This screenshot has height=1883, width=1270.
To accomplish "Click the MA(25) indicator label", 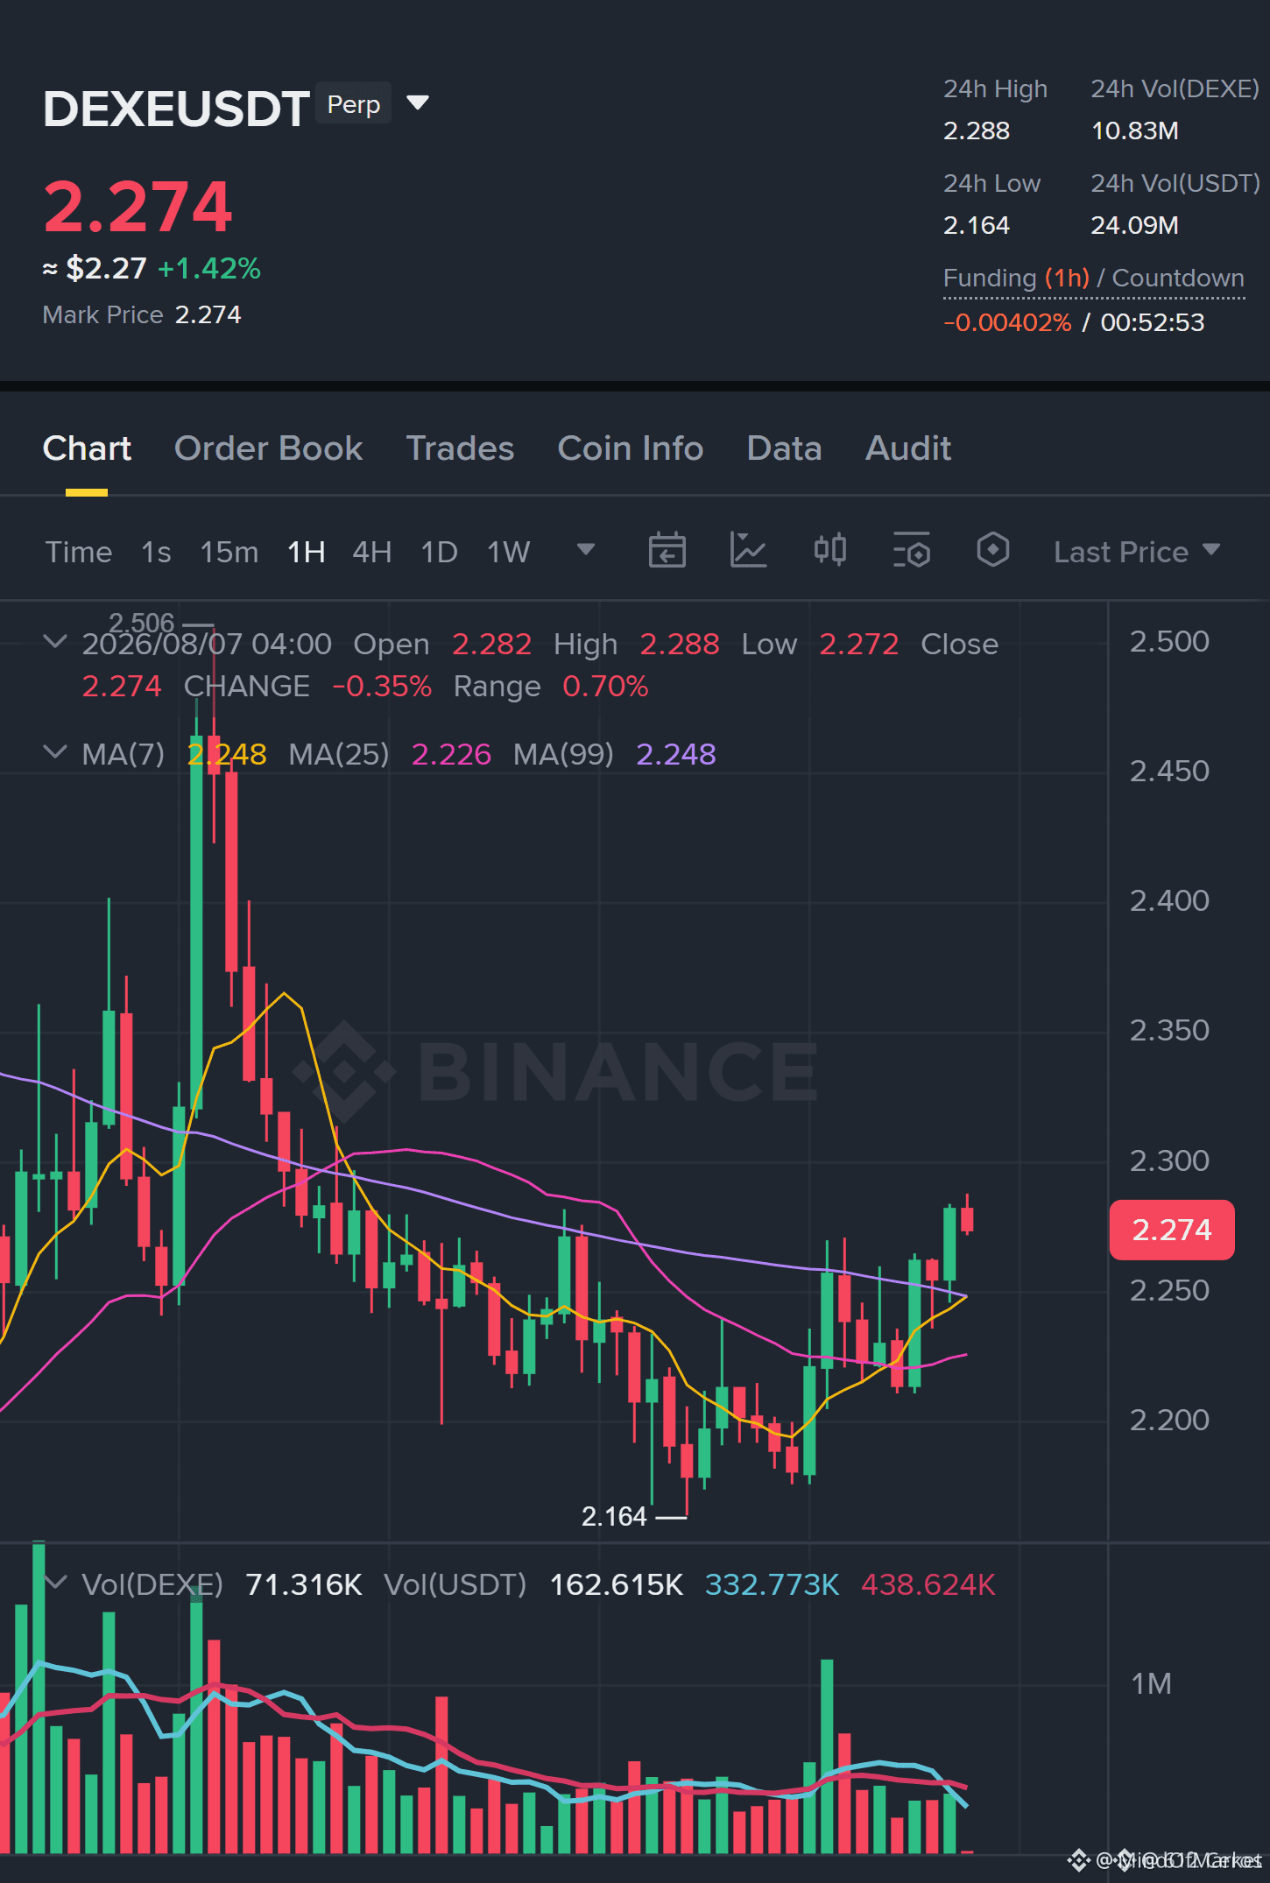I will pyautogui.click(x=339, y=754).
